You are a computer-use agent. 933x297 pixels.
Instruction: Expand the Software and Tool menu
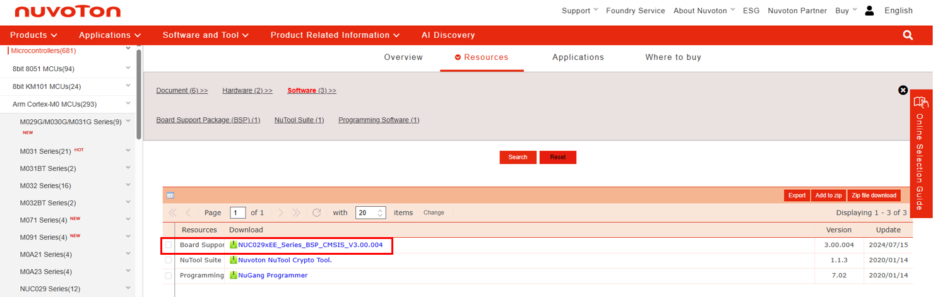coord(206,35)
